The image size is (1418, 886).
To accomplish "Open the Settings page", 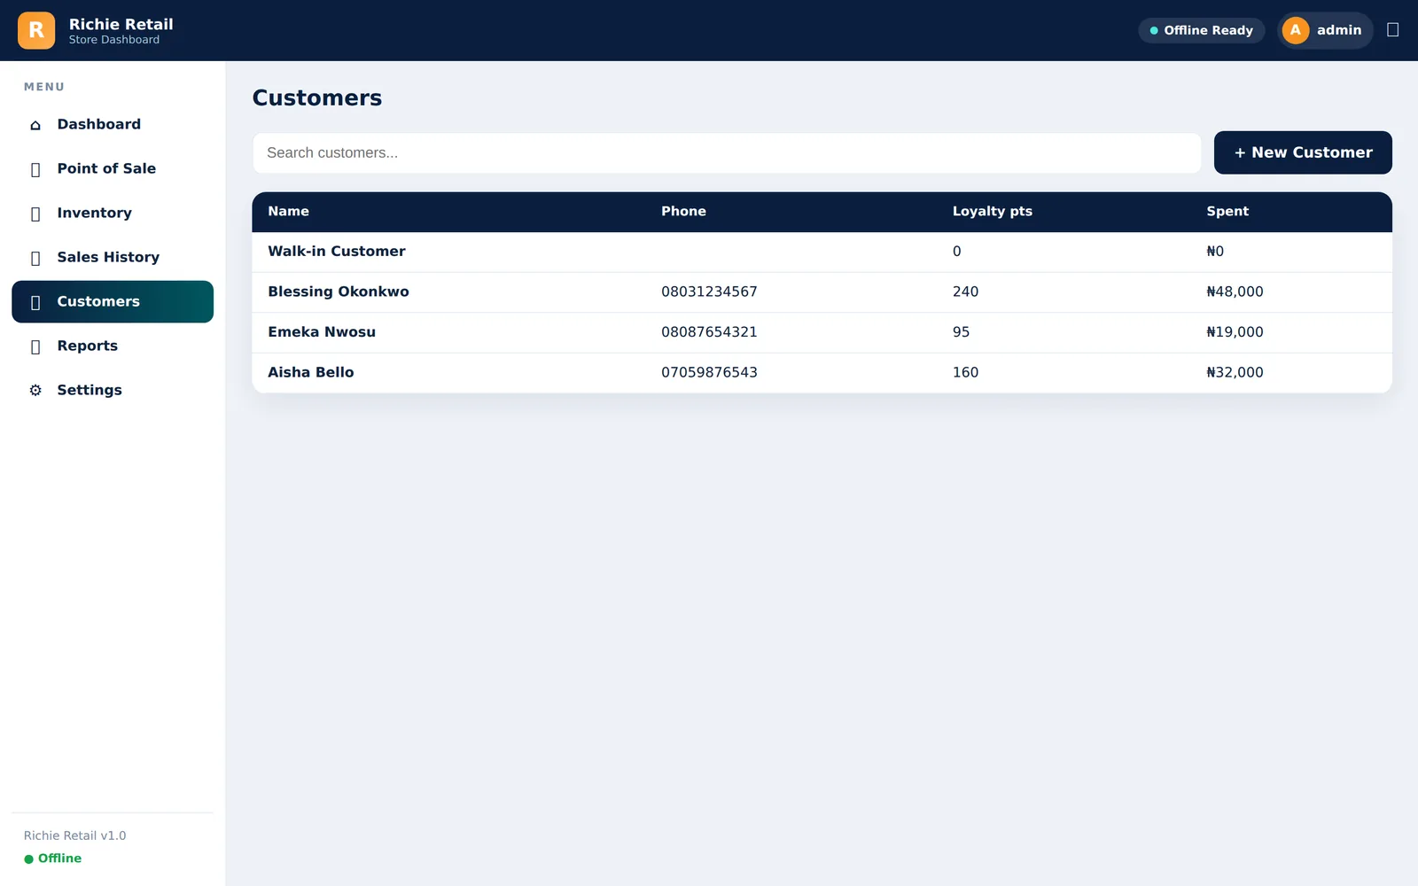I will pos(113,390).
